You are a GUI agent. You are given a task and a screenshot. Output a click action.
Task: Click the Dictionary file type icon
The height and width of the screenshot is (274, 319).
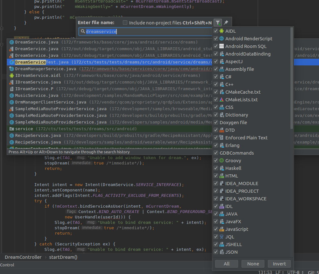coord(222,115)
